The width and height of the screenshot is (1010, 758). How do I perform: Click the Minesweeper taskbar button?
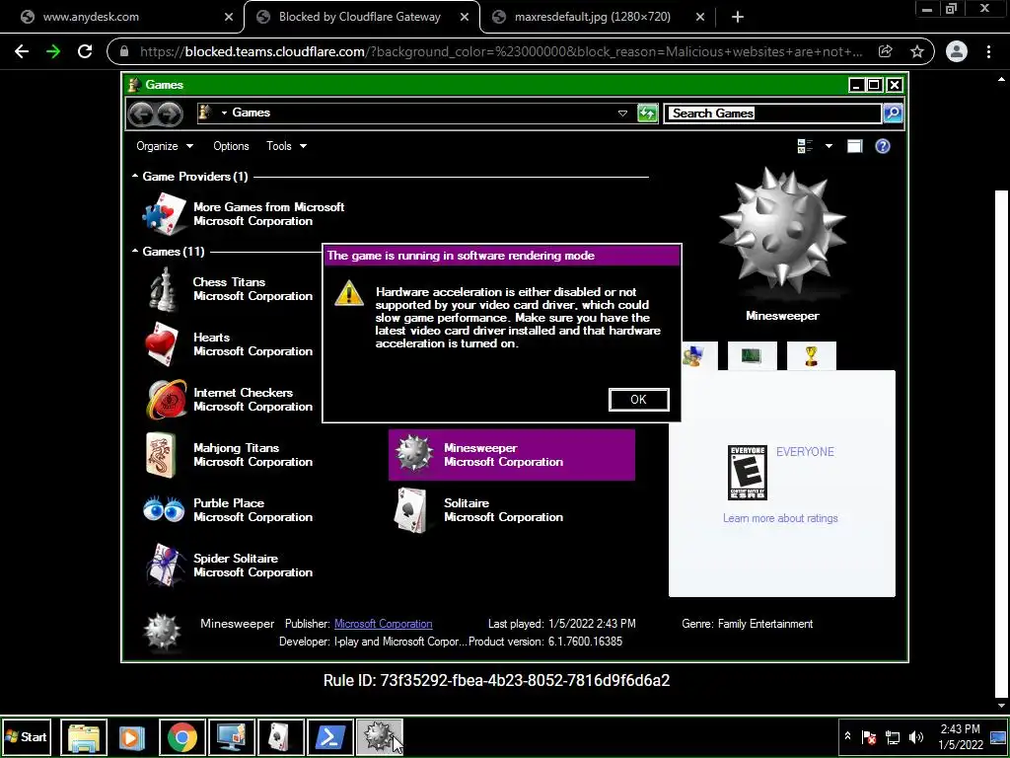point(380,736)
